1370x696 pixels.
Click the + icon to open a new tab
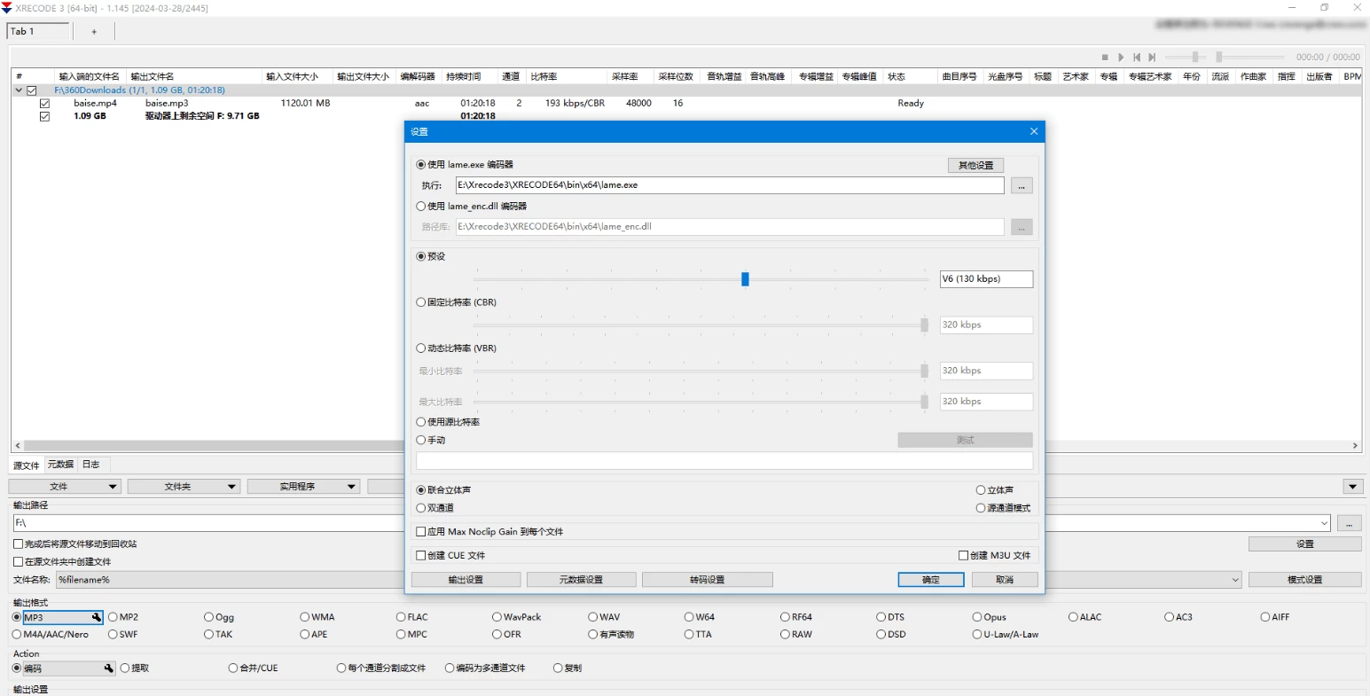coord(93,31)
